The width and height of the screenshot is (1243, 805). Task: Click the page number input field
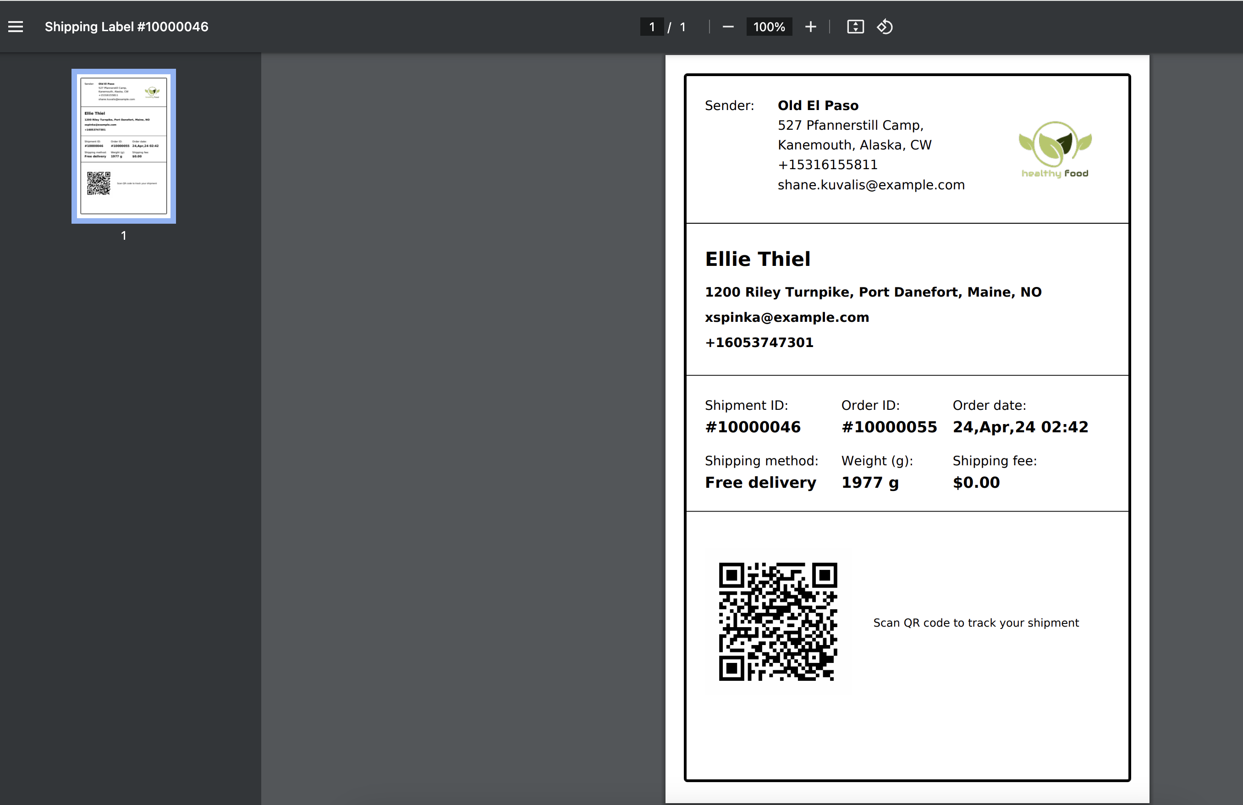652,27
